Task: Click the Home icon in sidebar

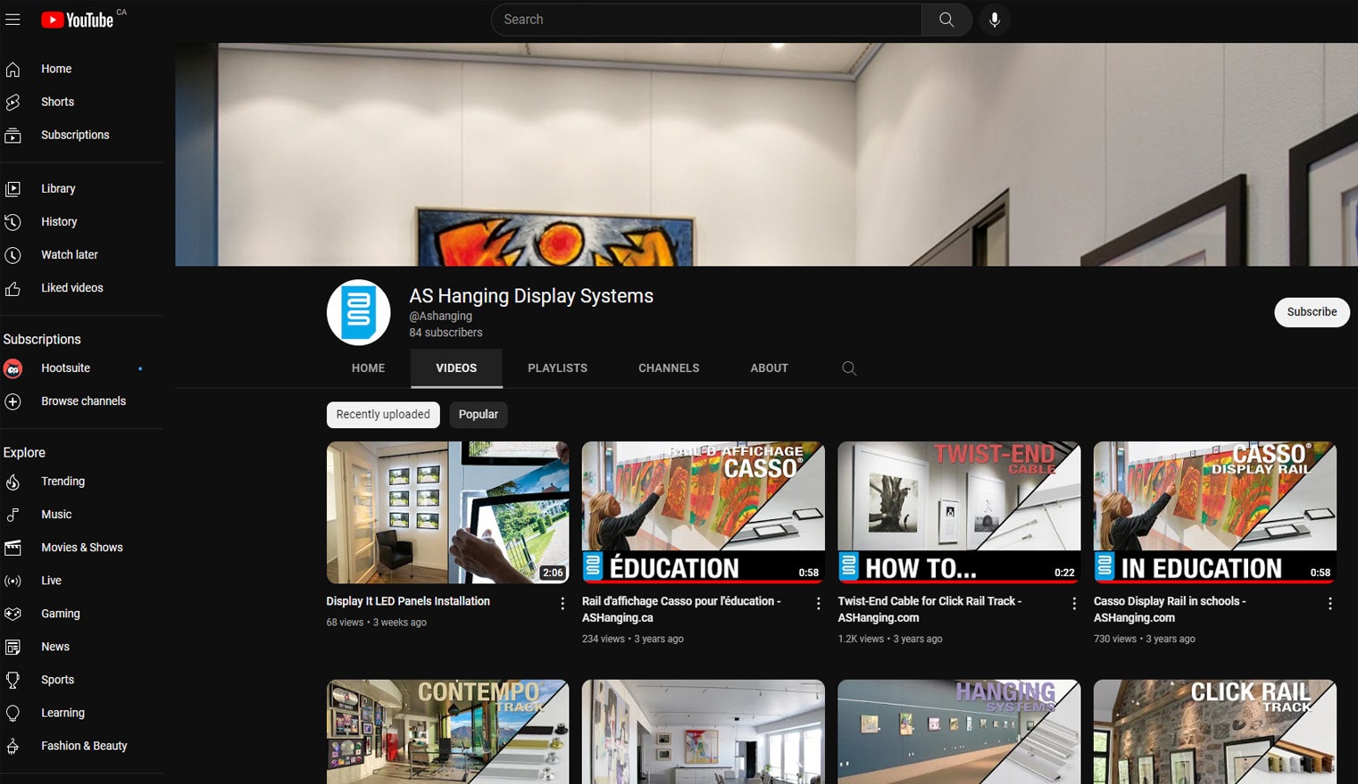Action: click(12, 69)
